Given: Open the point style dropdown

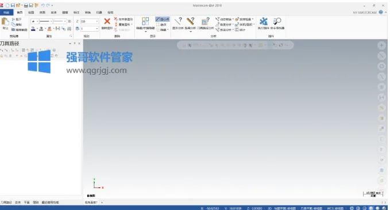Looking at the screenshot, I should tap(37, 21).
